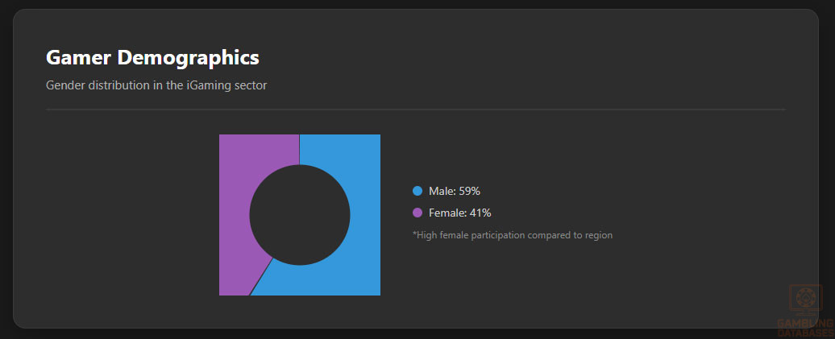Click the asterisk starting the footnote
The image size is (835, 339).
414,234
